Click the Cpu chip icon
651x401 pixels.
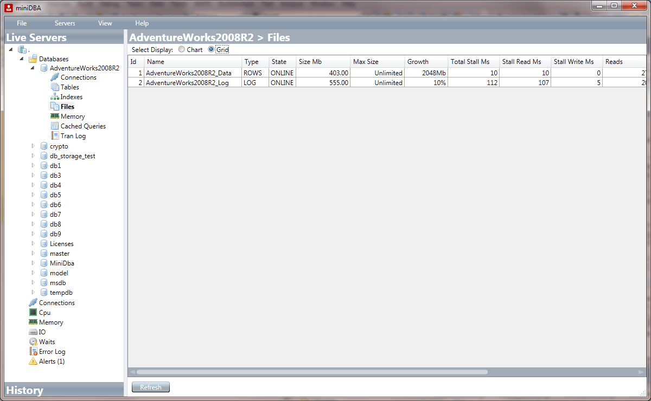tap(33, 313)
